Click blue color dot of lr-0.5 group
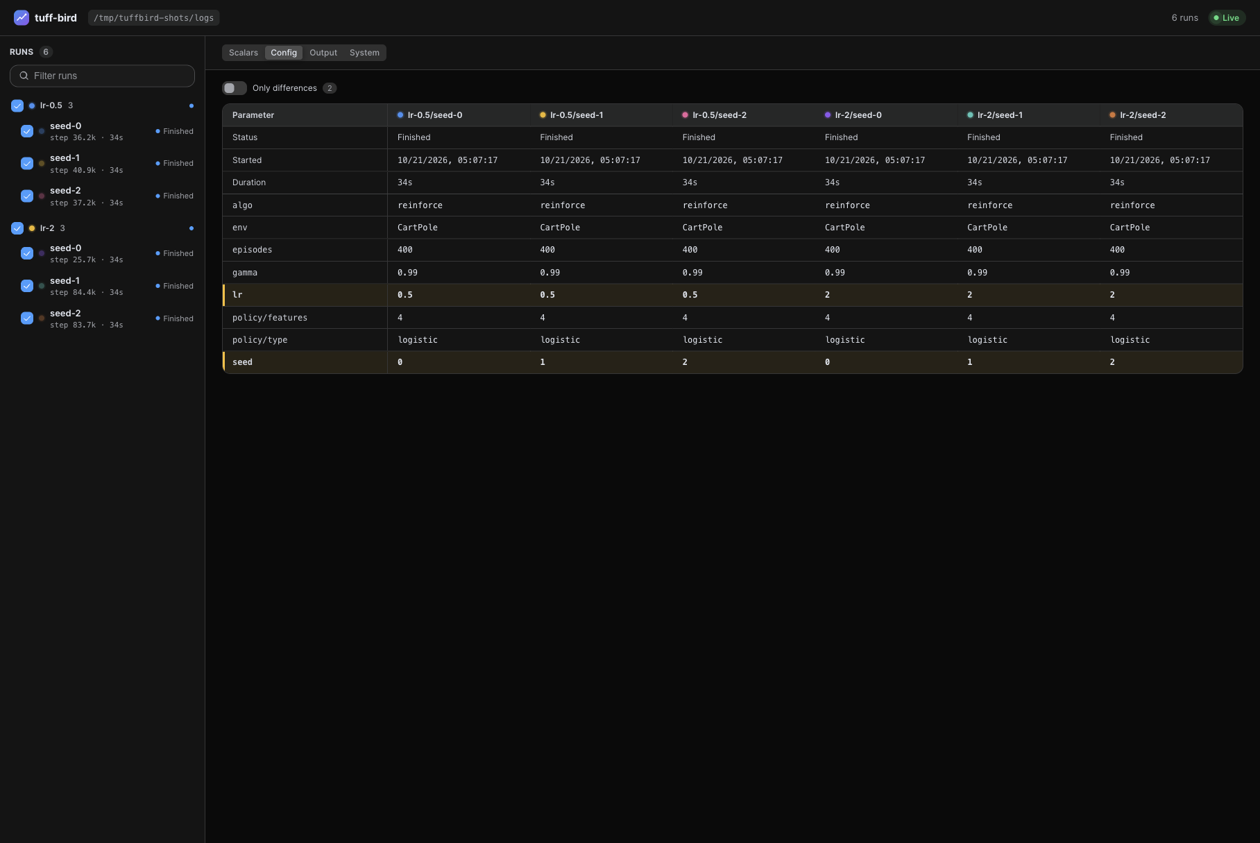1260x843 pixels. pos(32,105)
